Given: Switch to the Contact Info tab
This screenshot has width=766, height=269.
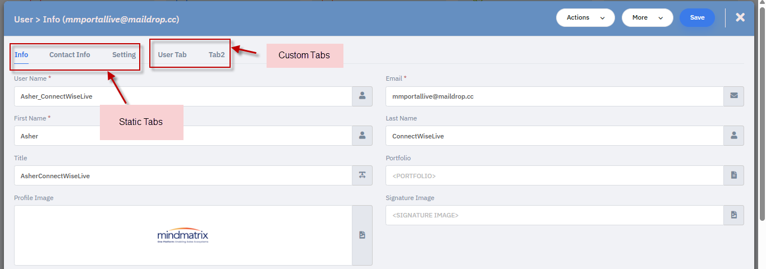Looking at the screenshot, I should [x=70, y=55].
